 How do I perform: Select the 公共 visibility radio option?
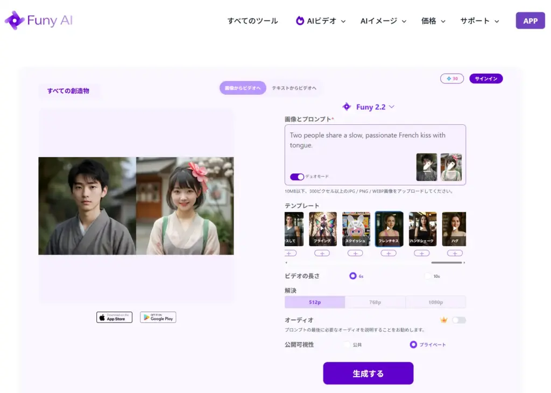pyautogui.click(x=347, y=345)
